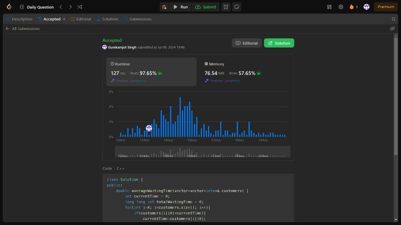Screen dimensions: 401x225
Task: Open the Daily Question problem list
Action: pos(37,7)
